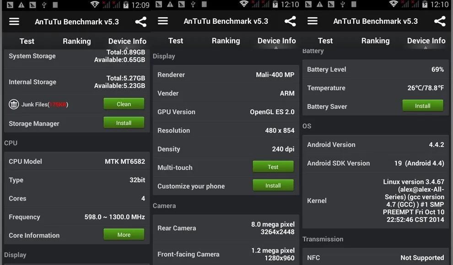
Task: Select Device Info tab in right screen
Action: (x=426, y=41)
